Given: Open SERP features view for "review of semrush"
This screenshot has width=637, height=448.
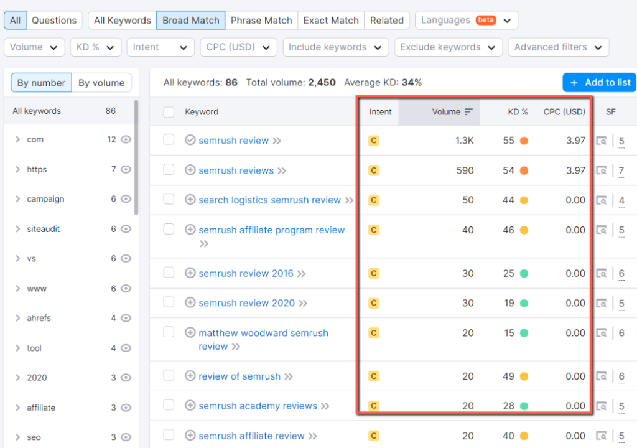Looking at the screenshot, I should tap(602, 376).
